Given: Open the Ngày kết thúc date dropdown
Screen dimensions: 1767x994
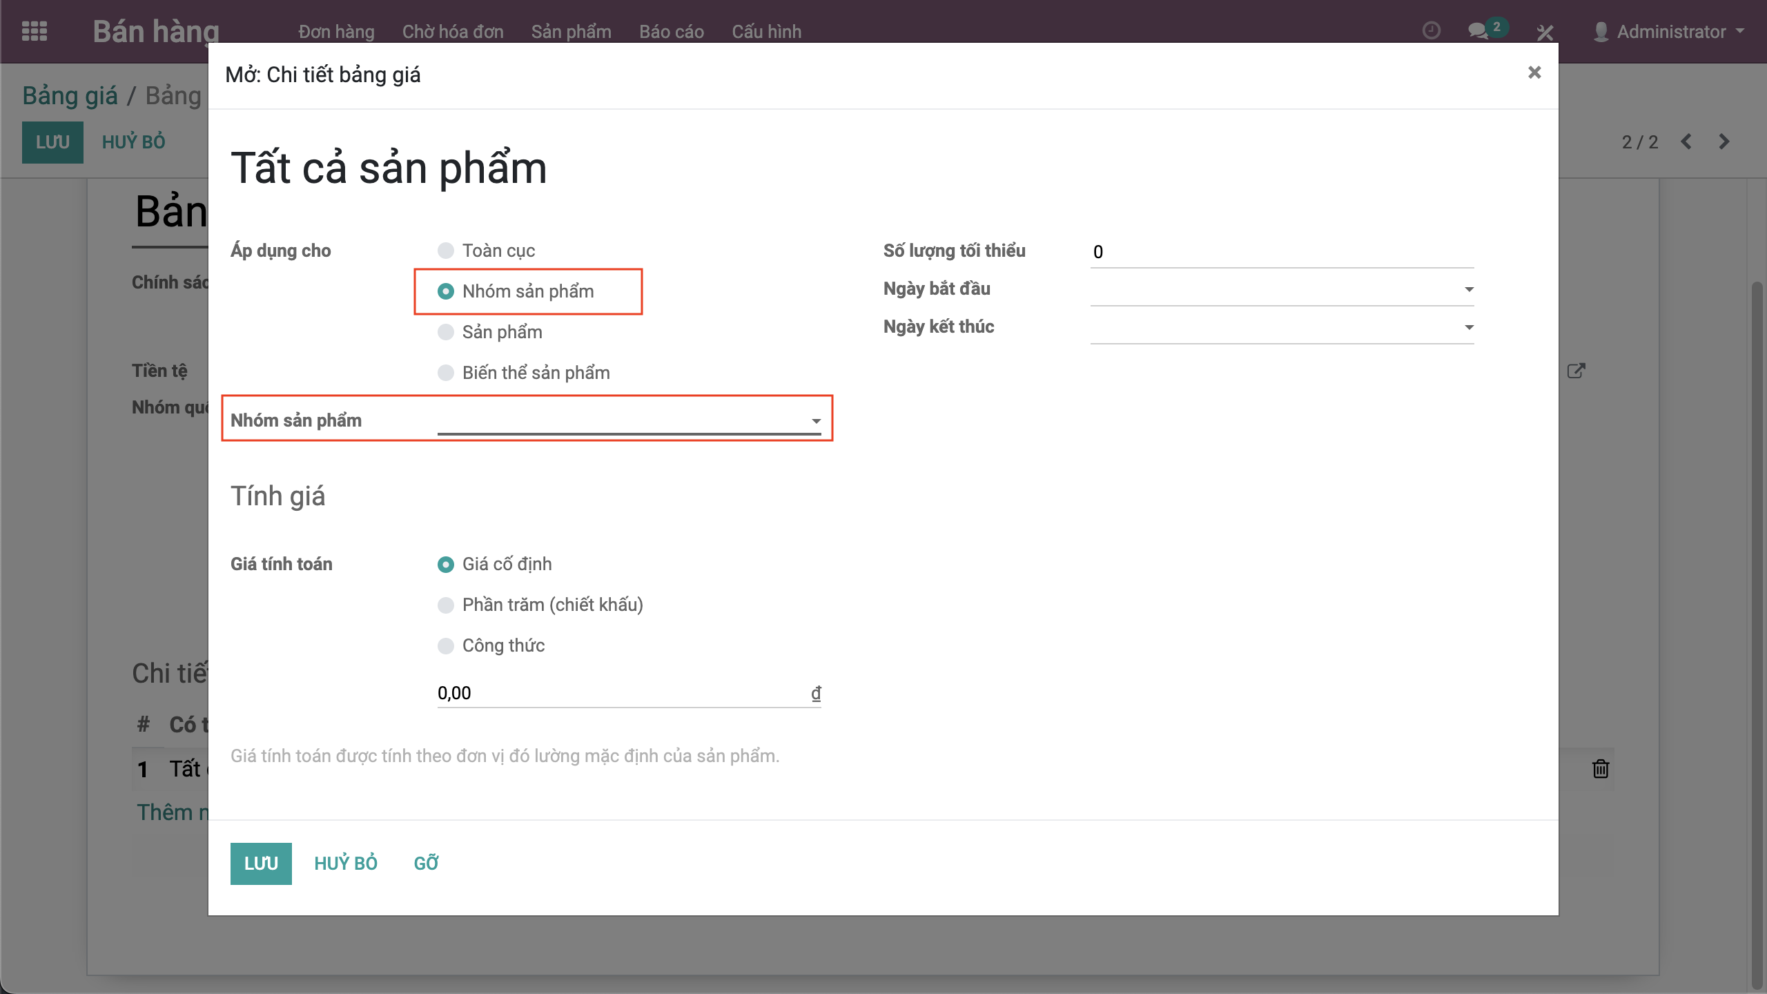Looking at the screenshot, I should pos(1469,327).
